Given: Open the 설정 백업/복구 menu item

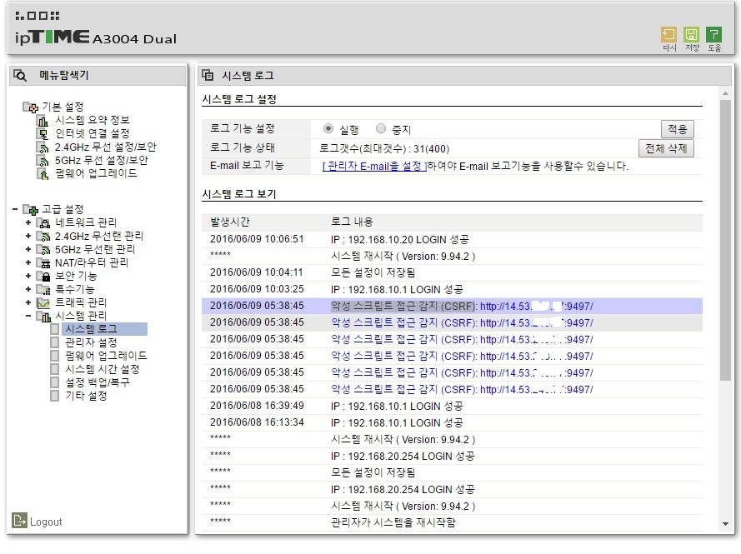Looking at the screenshot, I should tap(97, 382).
